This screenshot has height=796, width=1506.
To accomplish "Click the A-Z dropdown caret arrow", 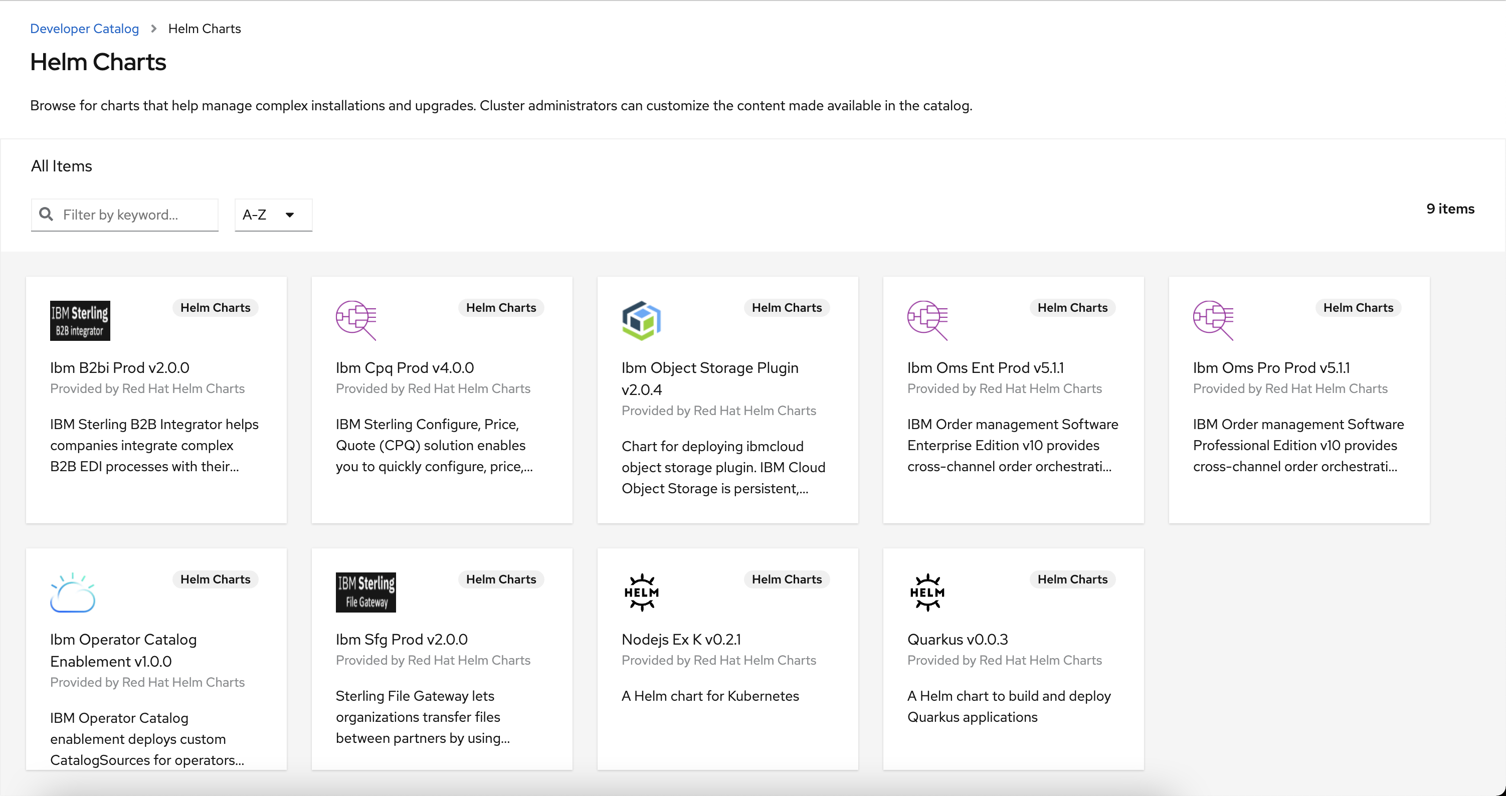I will coord(289,215).
